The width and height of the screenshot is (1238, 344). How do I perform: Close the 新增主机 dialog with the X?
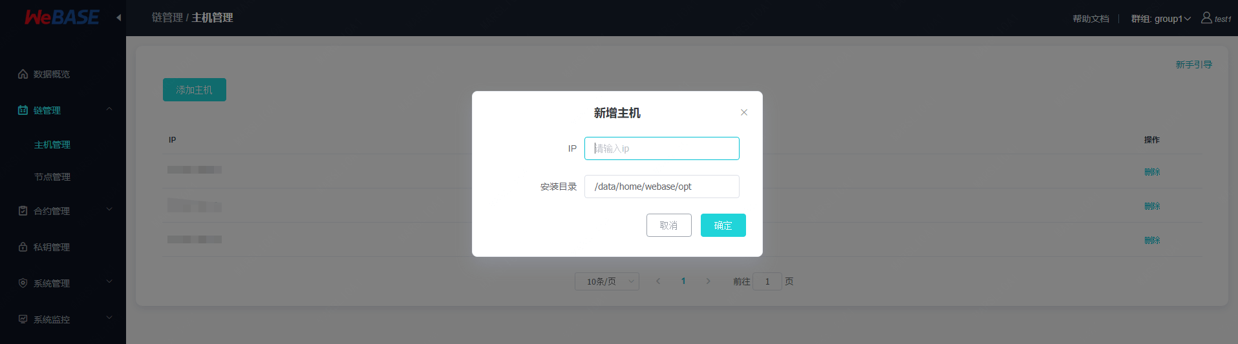[x=744, y=112]
